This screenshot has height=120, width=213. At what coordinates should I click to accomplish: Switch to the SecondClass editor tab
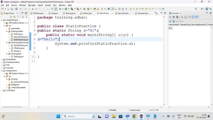coord(122,13)
